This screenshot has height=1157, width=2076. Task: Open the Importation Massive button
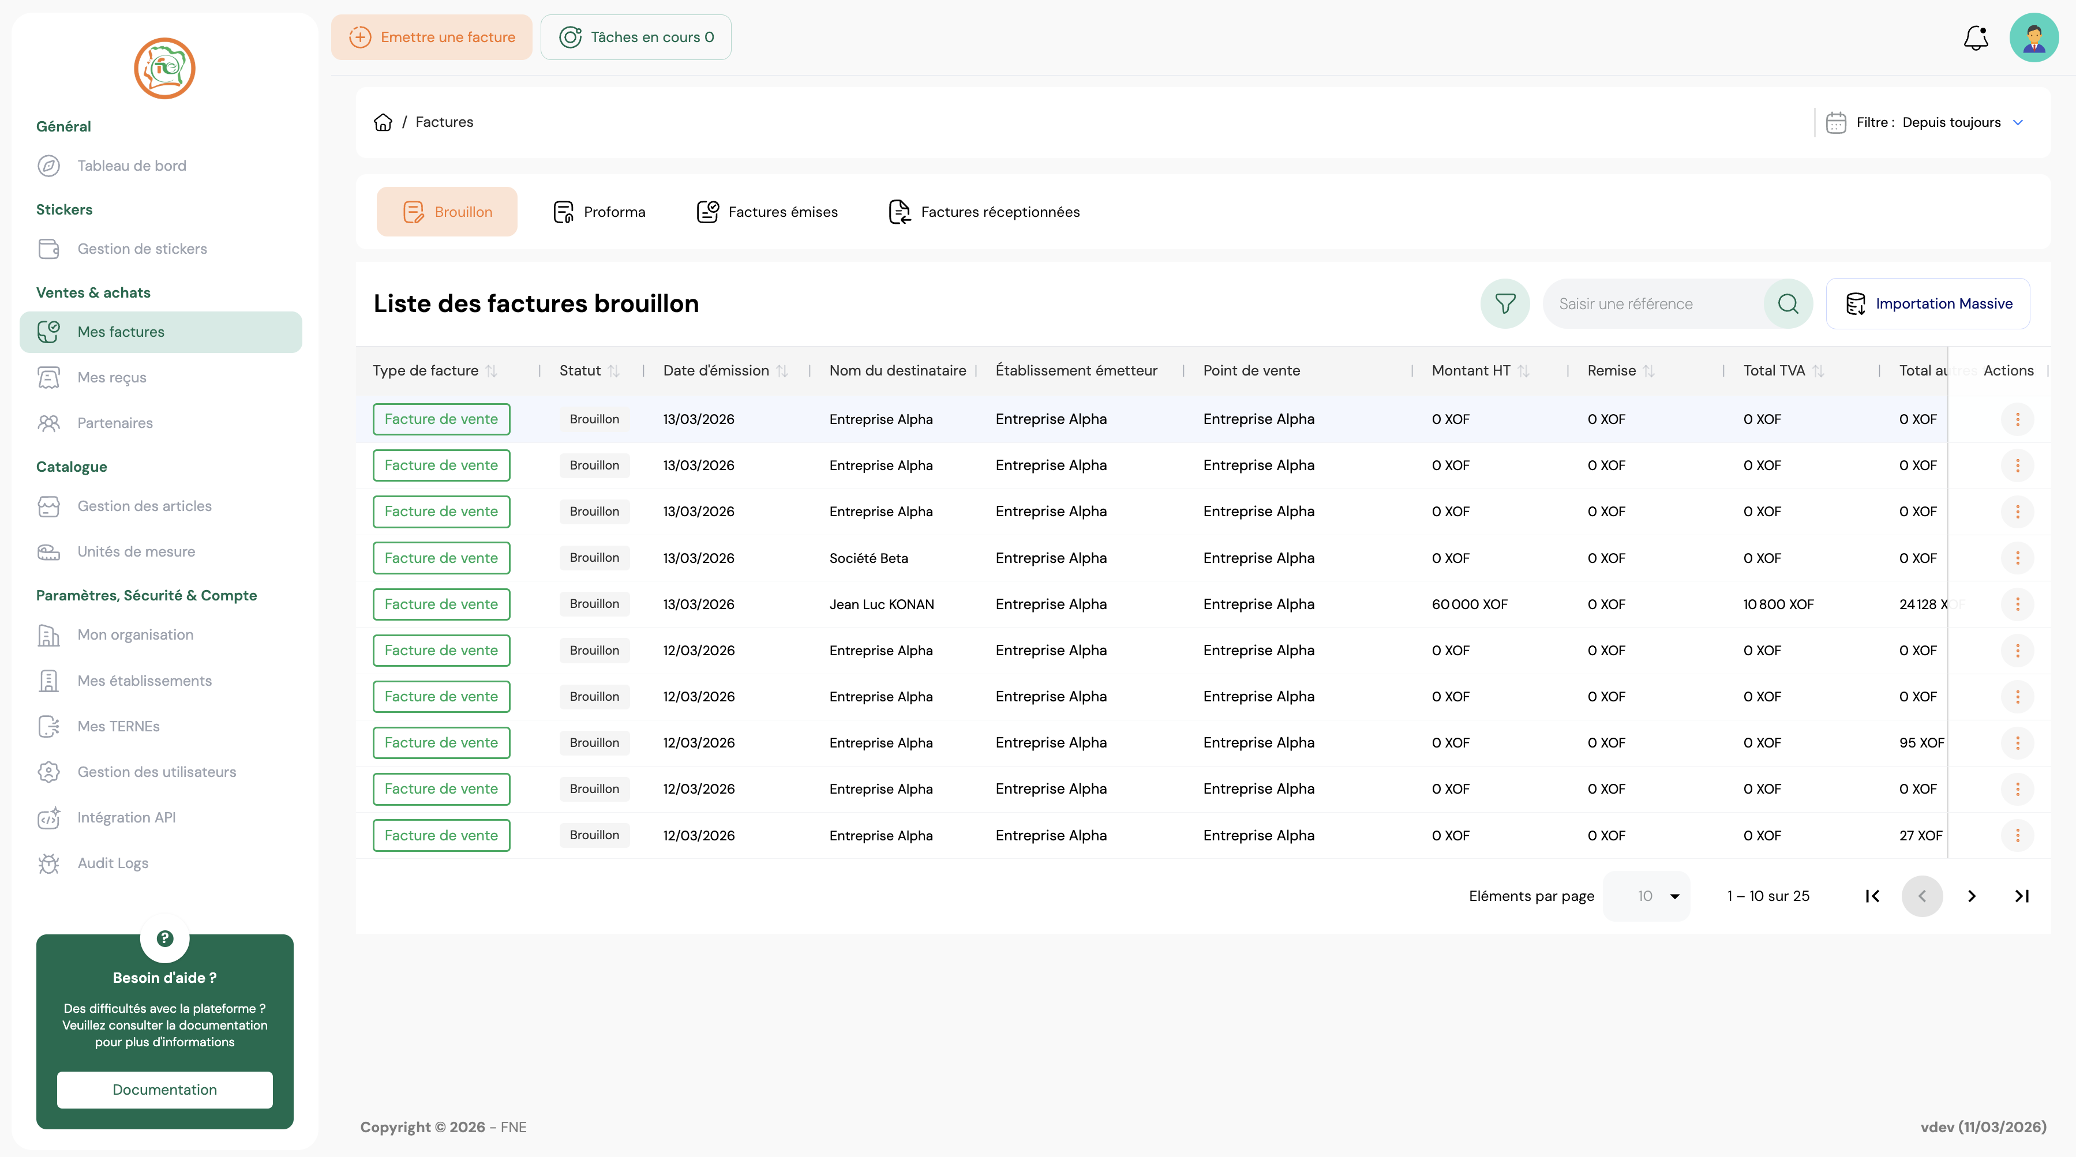click(1928, 304)
